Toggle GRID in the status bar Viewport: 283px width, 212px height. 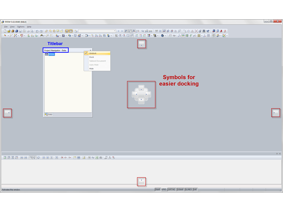coord(164,189)
